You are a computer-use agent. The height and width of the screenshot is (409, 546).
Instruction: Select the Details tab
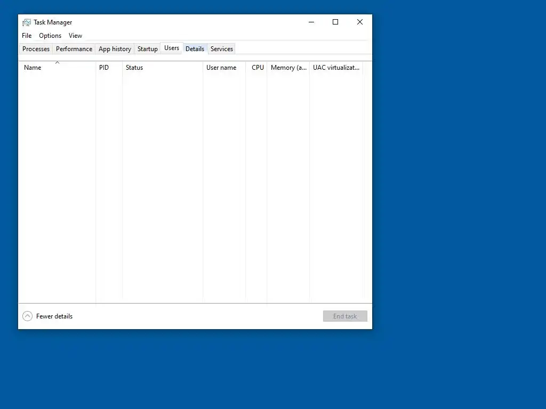[195, 48]
